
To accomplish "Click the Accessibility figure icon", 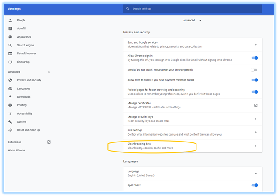I will [x=10, y=113].
